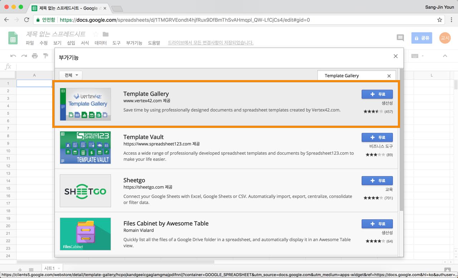458x278 pixels.
Task: Open the 보기 menu
Action: click(57, 43)
